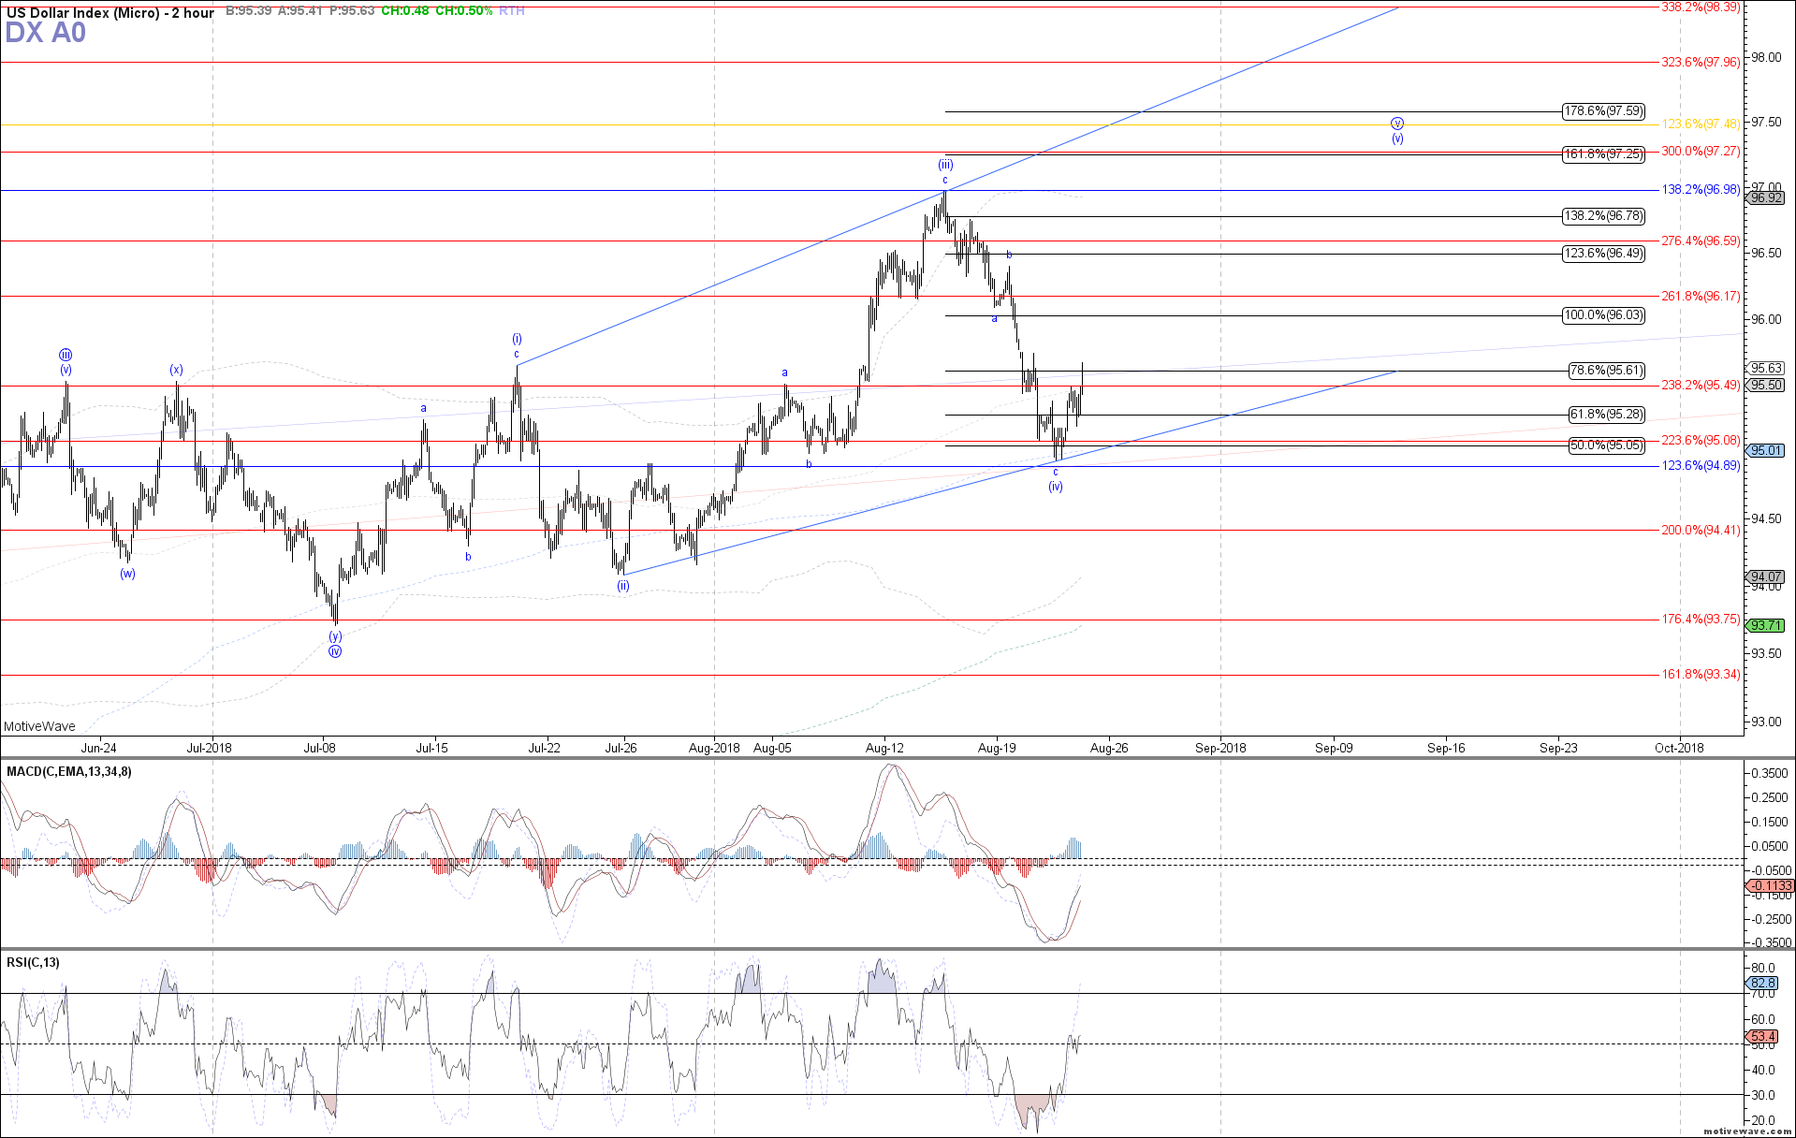Select the boxed 50.0%(95.05) retracement label
This screenshot has width=1796, height=1138.
pos(1606,445)
